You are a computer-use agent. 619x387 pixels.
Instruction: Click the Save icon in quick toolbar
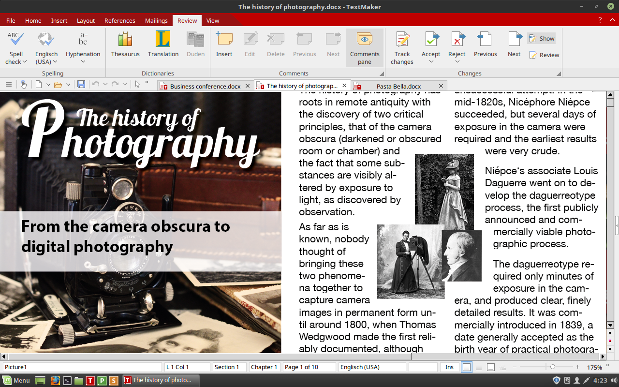pyautogui.click(x=81, y=84)
